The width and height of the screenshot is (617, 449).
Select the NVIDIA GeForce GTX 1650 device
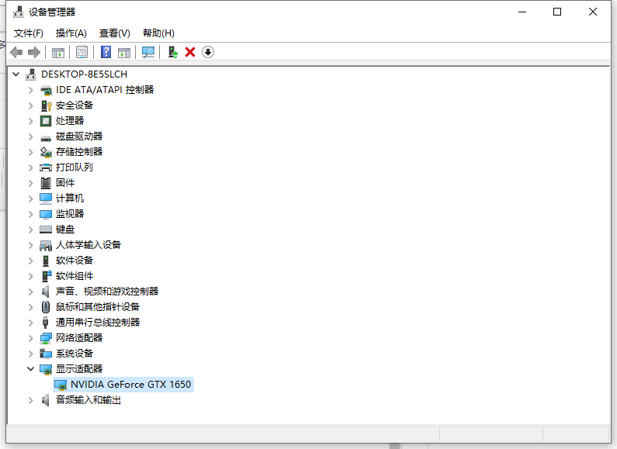130,385
